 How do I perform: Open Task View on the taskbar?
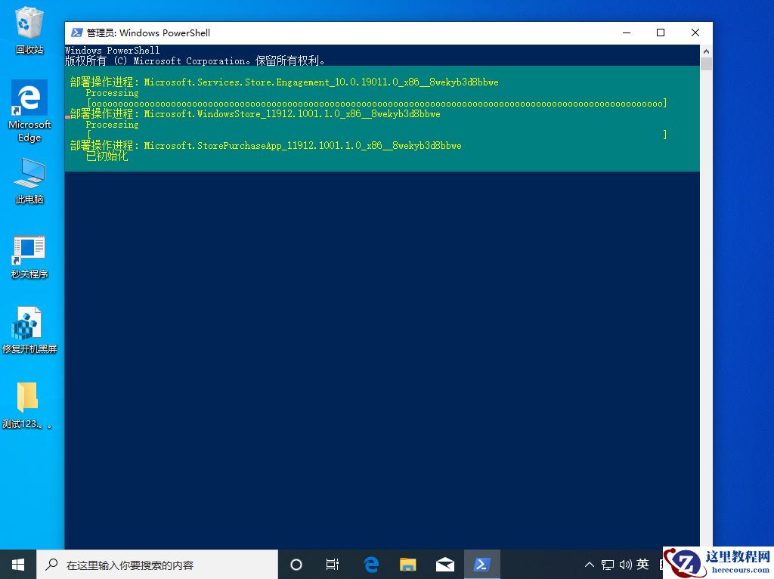pos(333,564)
